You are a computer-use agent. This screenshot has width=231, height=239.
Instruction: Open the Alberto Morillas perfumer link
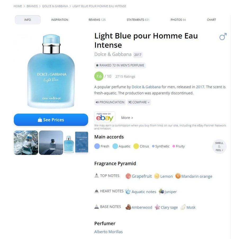click(x=108, y=232)
